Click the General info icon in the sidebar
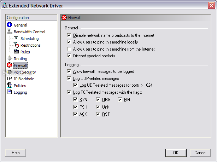The height and width of the screenshot is (162, 217). (x=9, y=25)
